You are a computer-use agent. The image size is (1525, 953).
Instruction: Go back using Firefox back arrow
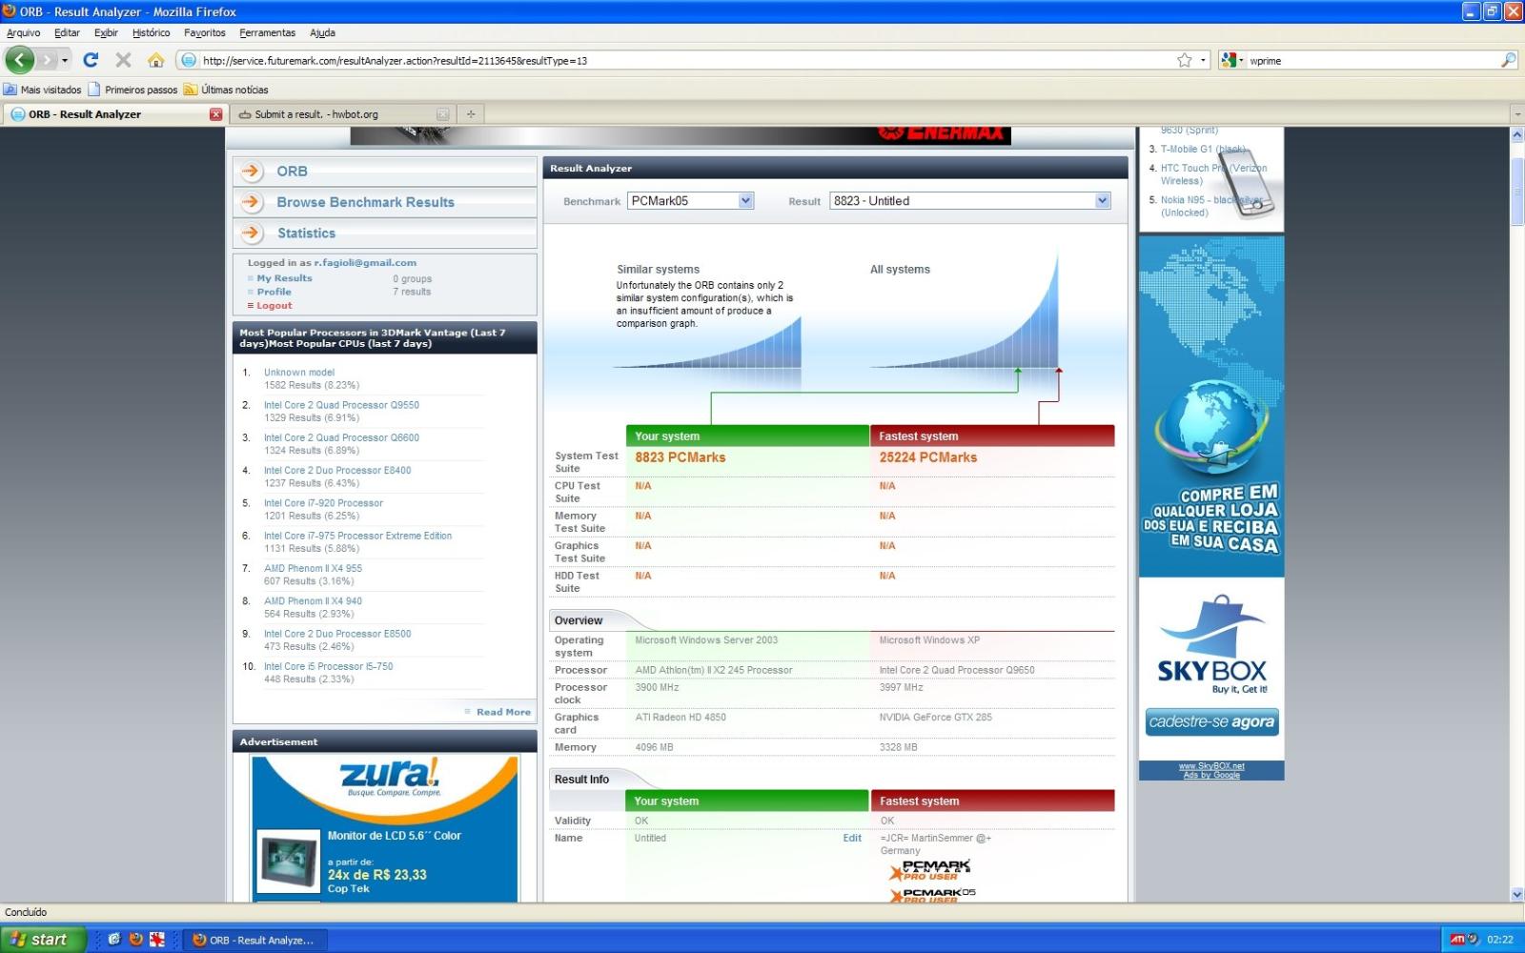click(19, 60)
